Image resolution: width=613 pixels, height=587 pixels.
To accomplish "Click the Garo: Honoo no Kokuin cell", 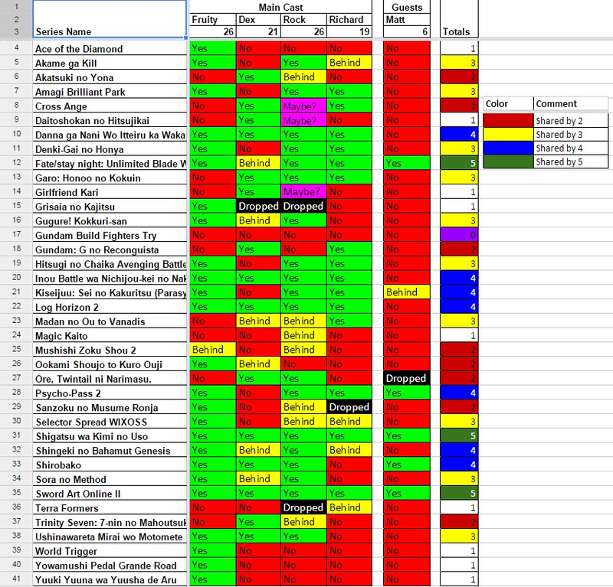I will pos(110,178).
